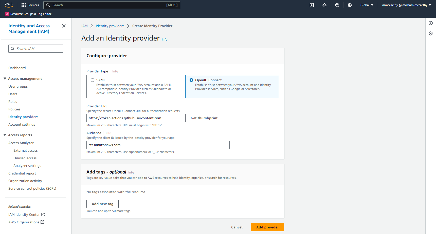Open the hexagon tutorials icon at right

tap(431, 33)
